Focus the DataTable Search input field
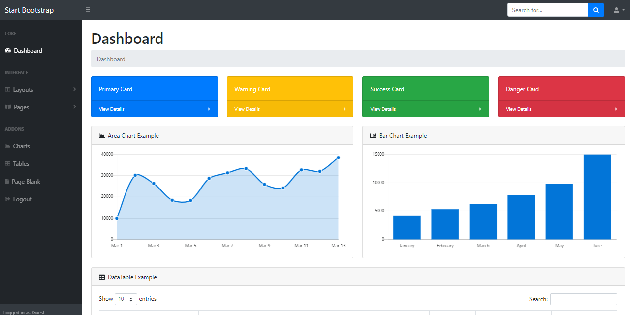Viewport: 630px width, 315px height. click(583, 299)
